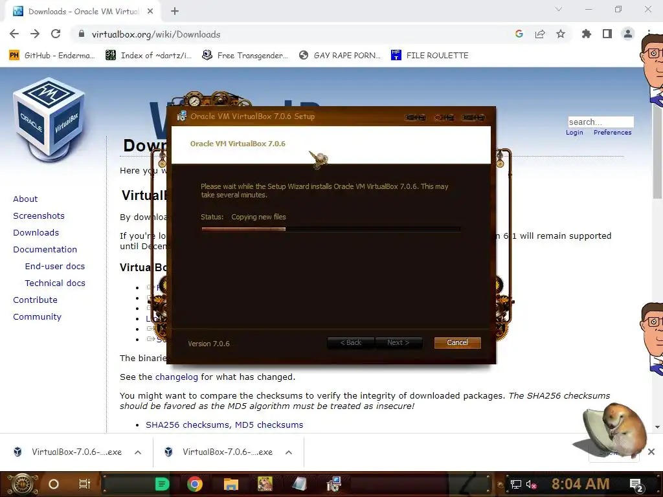The width and height of the screenshot is (663, 497).
Task: Open the Documentation link in sidebar
Action: pos(45,250)
